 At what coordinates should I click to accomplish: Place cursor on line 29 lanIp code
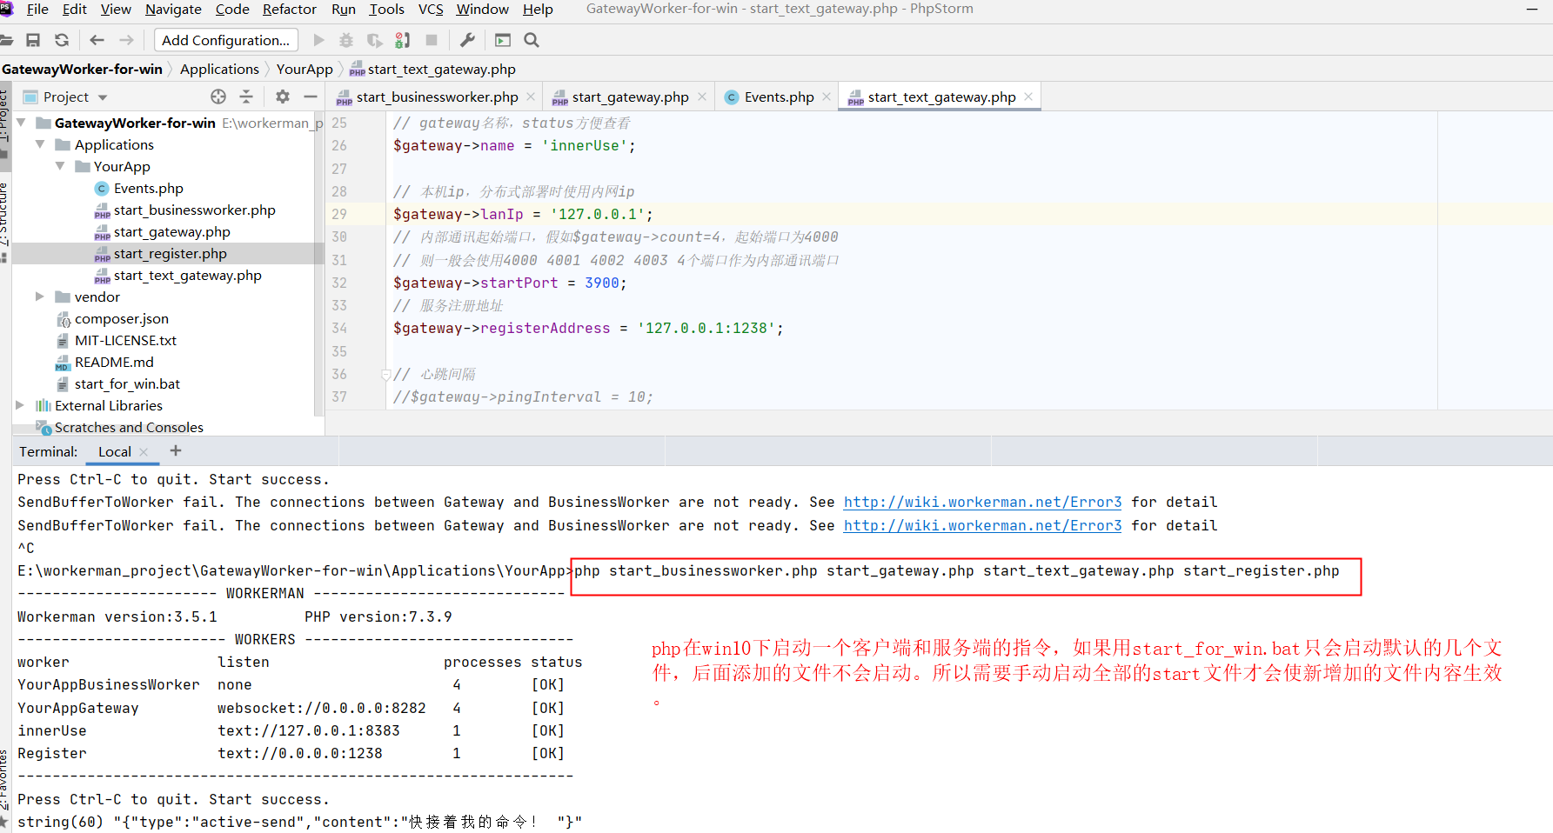click(x=522, y=214)
